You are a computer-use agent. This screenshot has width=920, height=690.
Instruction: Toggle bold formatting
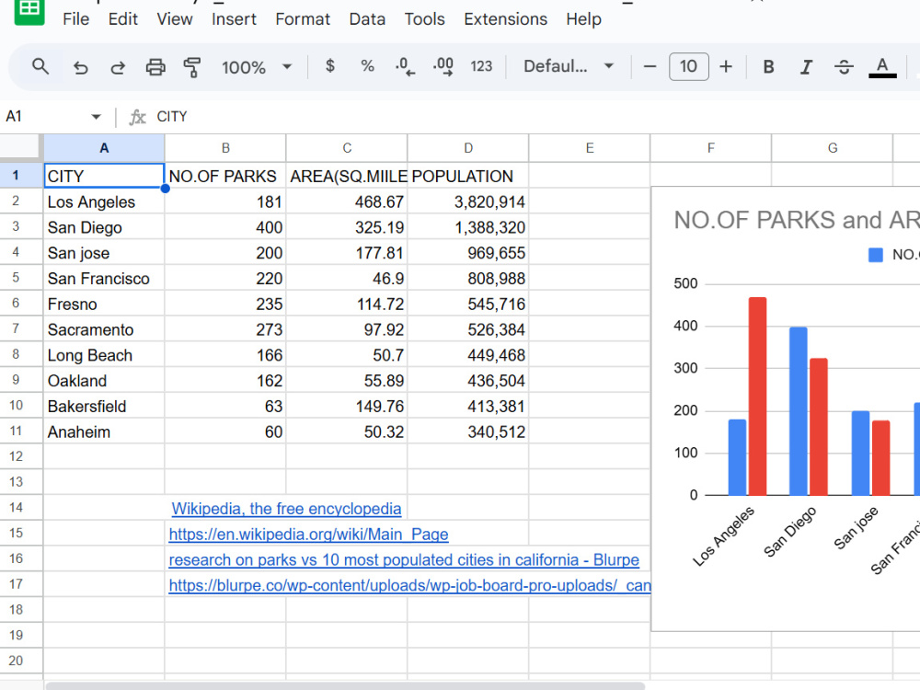click(768, 67)
